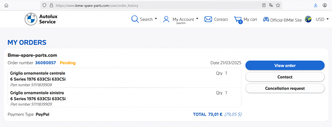Click the envelope Contact icon

pyautogui.click(x=208, y=19)
